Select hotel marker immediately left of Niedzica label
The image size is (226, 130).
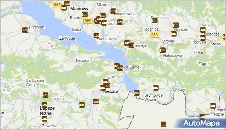103,88
